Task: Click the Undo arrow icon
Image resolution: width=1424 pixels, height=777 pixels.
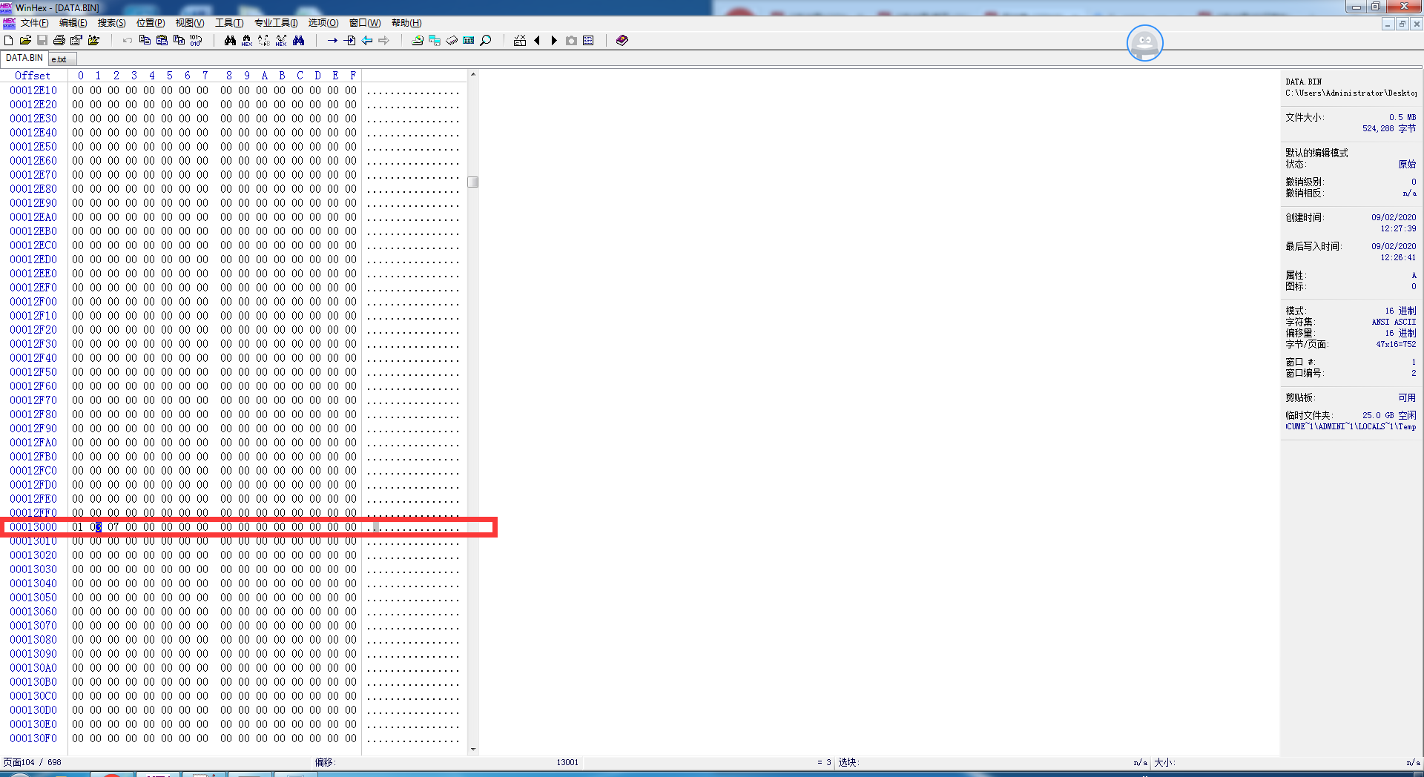Action: tap(128, 41)
